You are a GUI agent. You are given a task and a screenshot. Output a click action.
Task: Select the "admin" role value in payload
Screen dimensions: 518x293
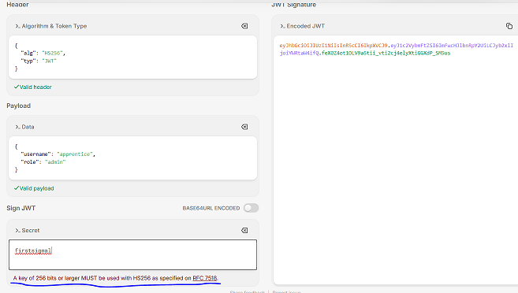pos(55,162)
